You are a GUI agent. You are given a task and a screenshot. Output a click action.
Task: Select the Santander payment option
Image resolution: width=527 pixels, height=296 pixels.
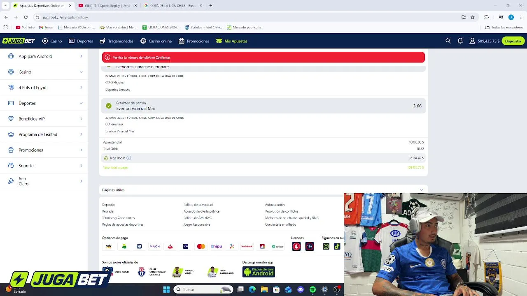(x=170, y=246)
